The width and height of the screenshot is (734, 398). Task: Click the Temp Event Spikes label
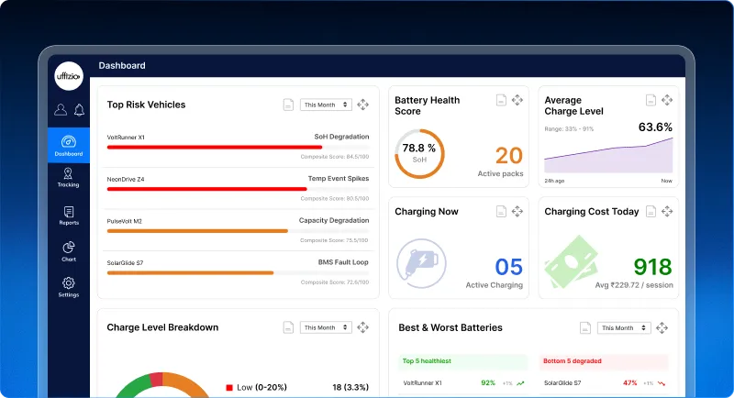coord(339,178)
